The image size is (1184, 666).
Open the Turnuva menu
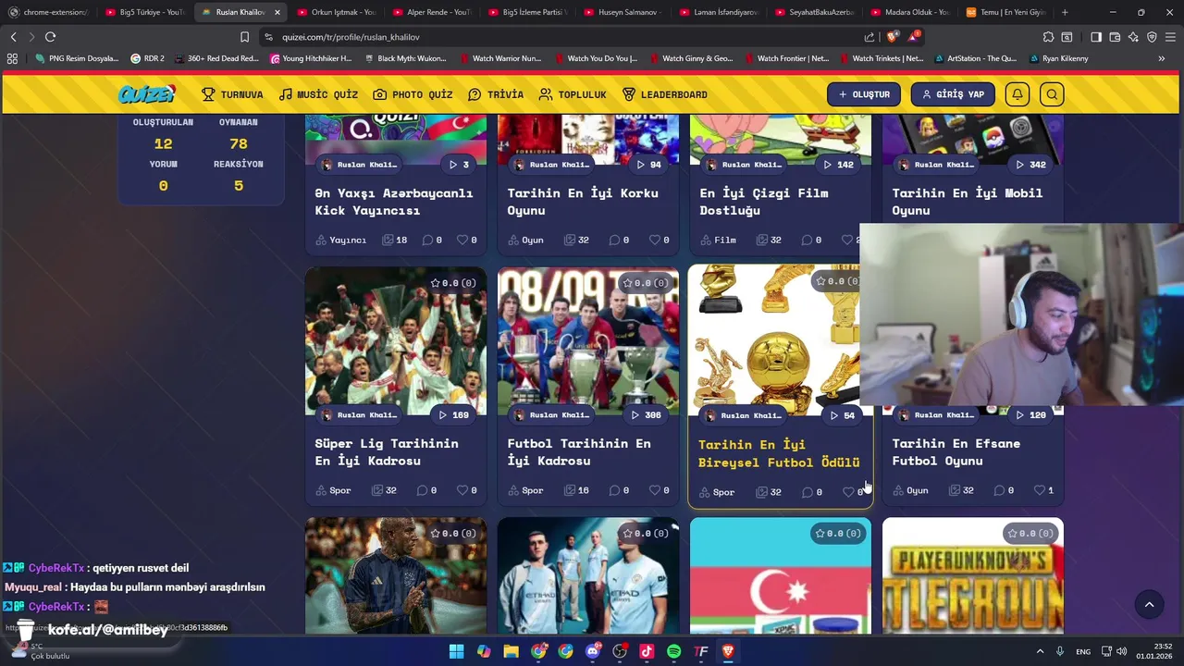232,94
